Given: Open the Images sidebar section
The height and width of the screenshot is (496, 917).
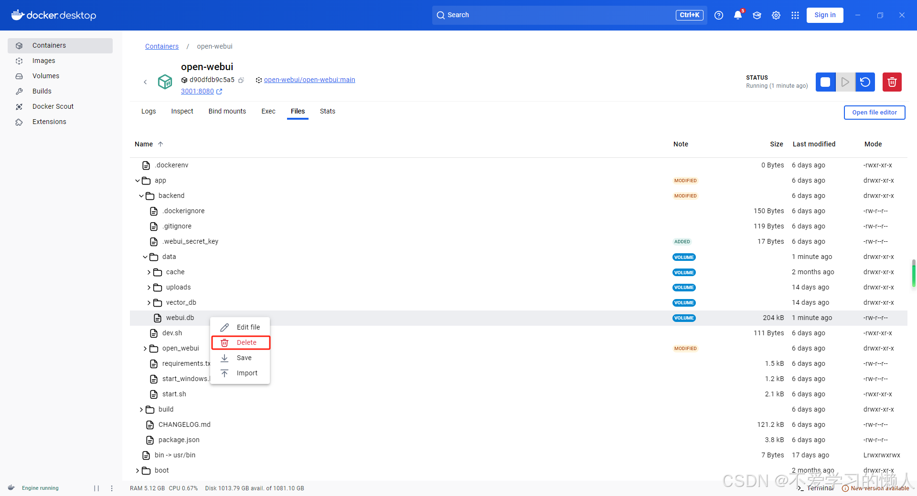Looking at the screenshot, I should (x=60, y=61).
